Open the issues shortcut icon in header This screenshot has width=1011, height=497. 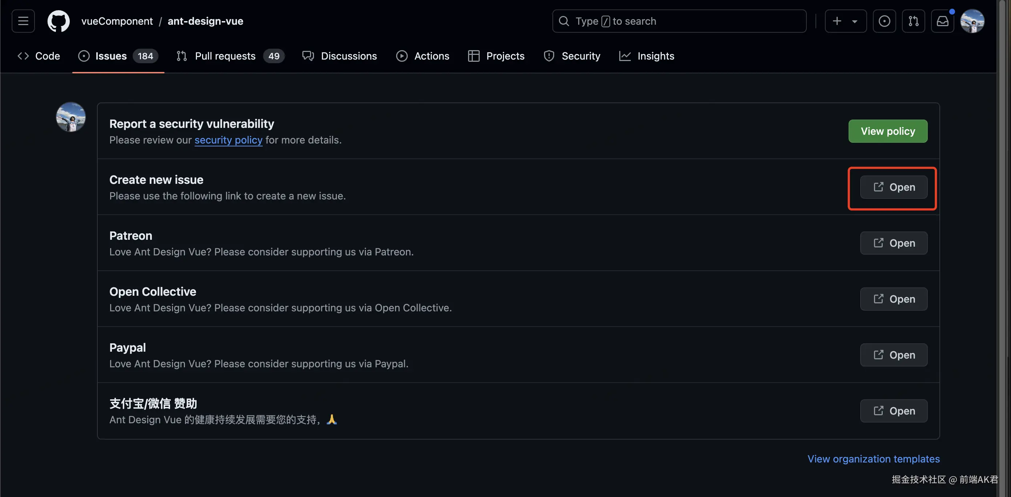click(884, 21)
